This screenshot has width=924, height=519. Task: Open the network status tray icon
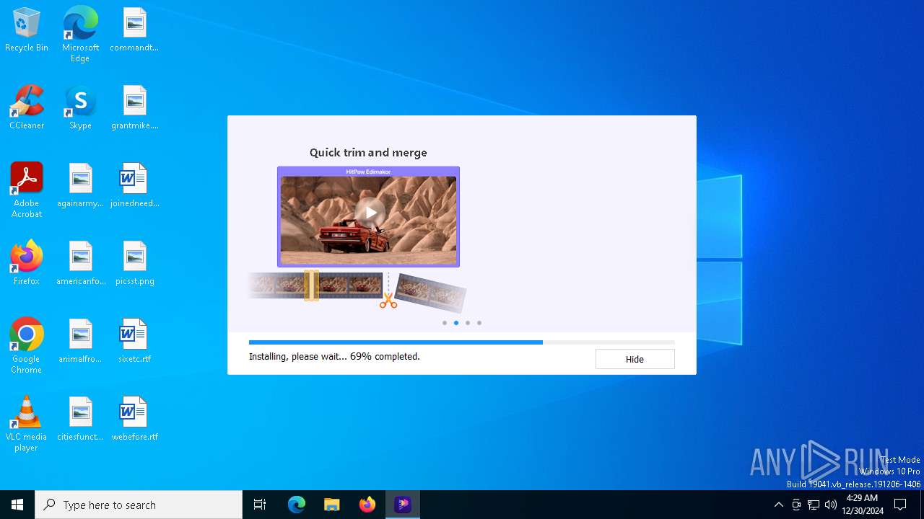point(814,505)
